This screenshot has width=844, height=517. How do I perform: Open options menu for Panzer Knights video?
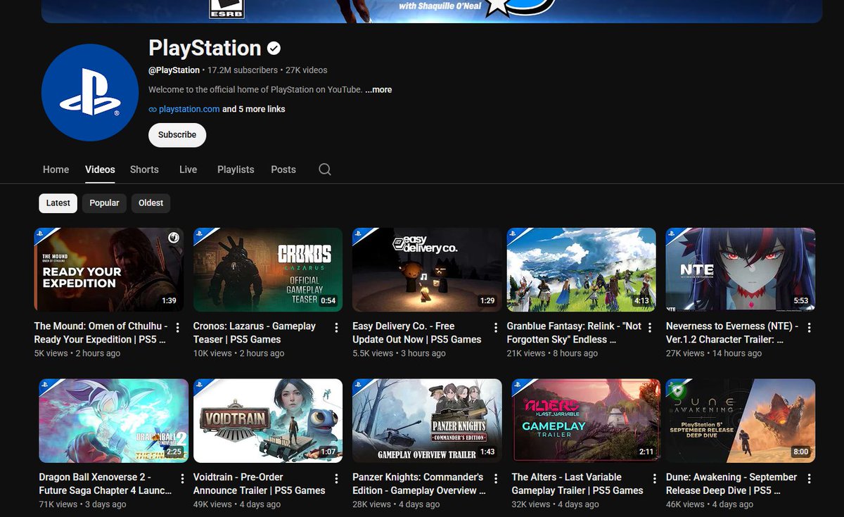click(496, 479)
